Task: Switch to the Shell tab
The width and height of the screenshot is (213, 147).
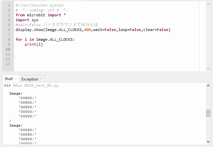Action: pyautogui.click(x=8, y=79)
